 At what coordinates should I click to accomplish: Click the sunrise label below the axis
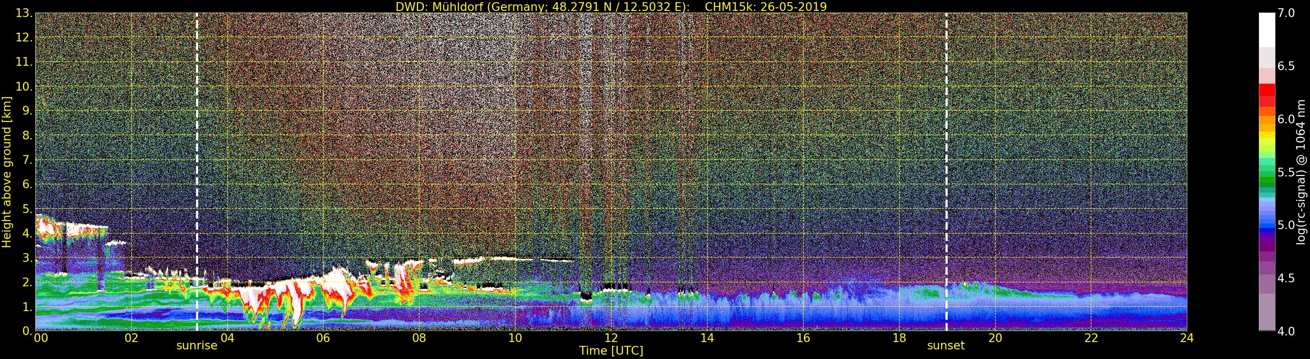(x=197, y=346)
